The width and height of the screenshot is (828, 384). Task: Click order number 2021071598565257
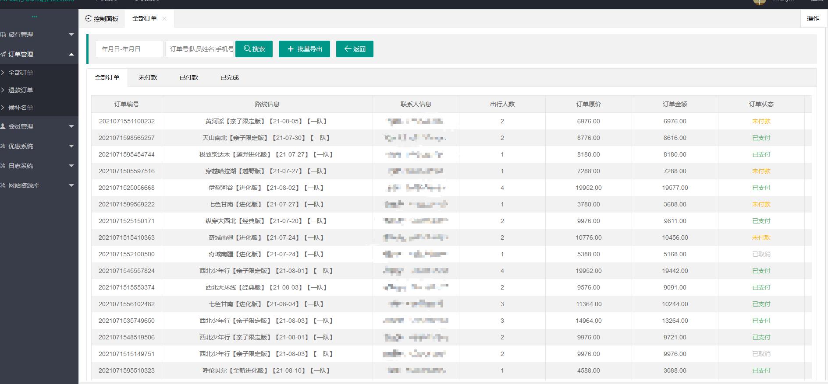pos(127,138)
